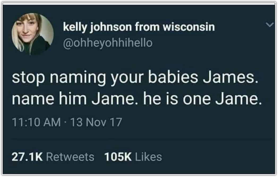View the 27.1K retweets count
Image resolution: width=278 pixels, height=177 pixels.
click(x=27, y=157)
